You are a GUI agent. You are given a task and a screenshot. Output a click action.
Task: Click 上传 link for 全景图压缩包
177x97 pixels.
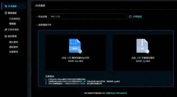coord(139,58)
